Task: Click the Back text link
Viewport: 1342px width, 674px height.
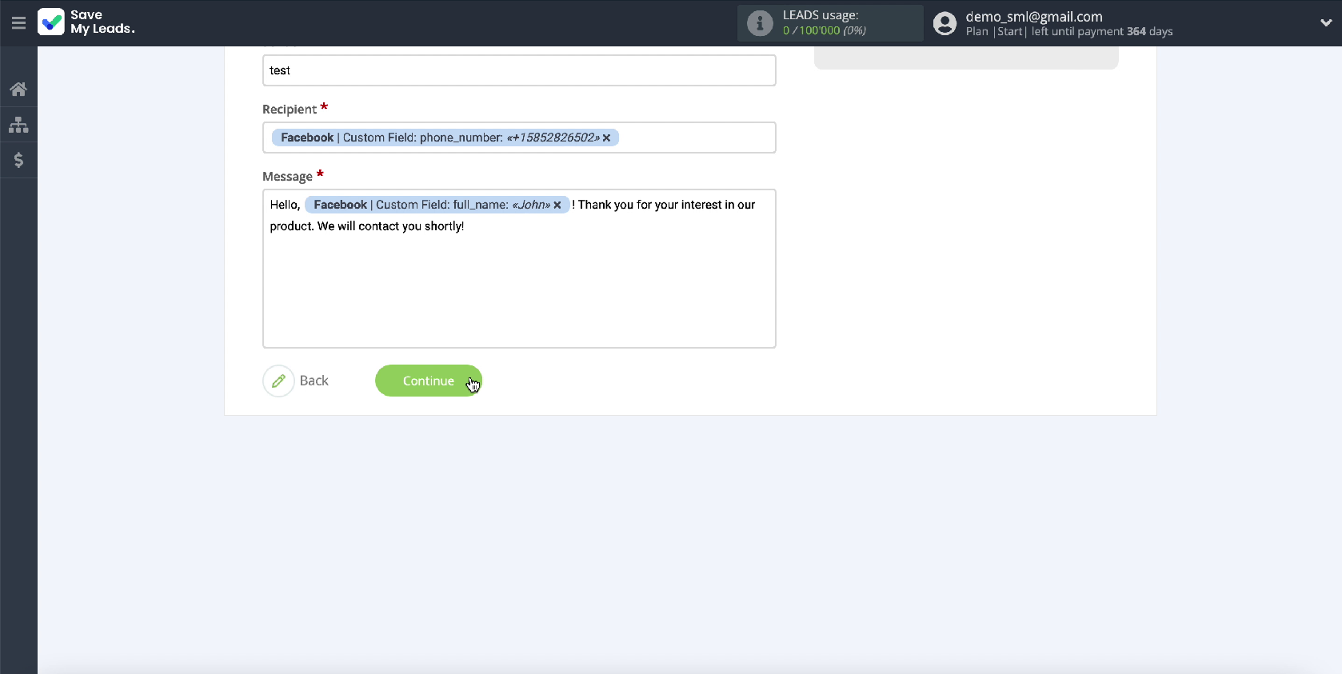Action: (314, 381)
